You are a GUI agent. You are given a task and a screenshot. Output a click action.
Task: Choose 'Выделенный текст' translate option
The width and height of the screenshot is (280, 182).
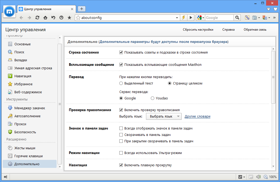click(121, 83)
